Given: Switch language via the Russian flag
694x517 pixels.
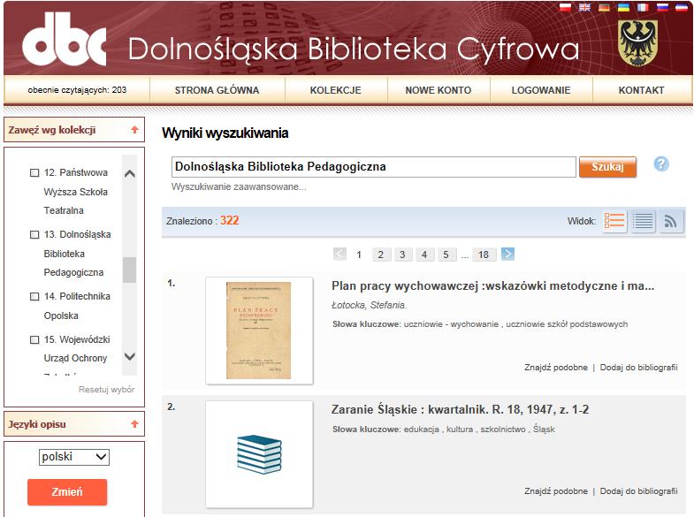Looking at the screenshot, I should pyautogui.click(x=662, y=7).
